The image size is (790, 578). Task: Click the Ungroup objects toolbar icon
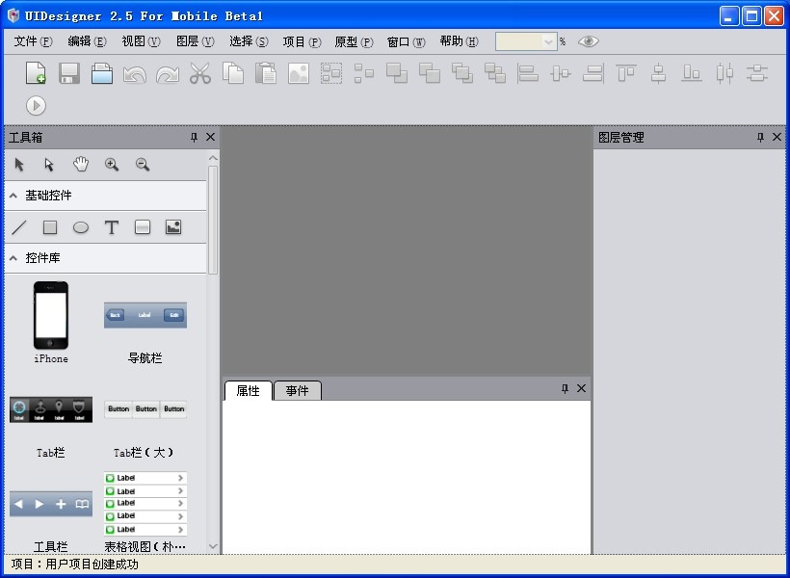(x=364, y=73)
